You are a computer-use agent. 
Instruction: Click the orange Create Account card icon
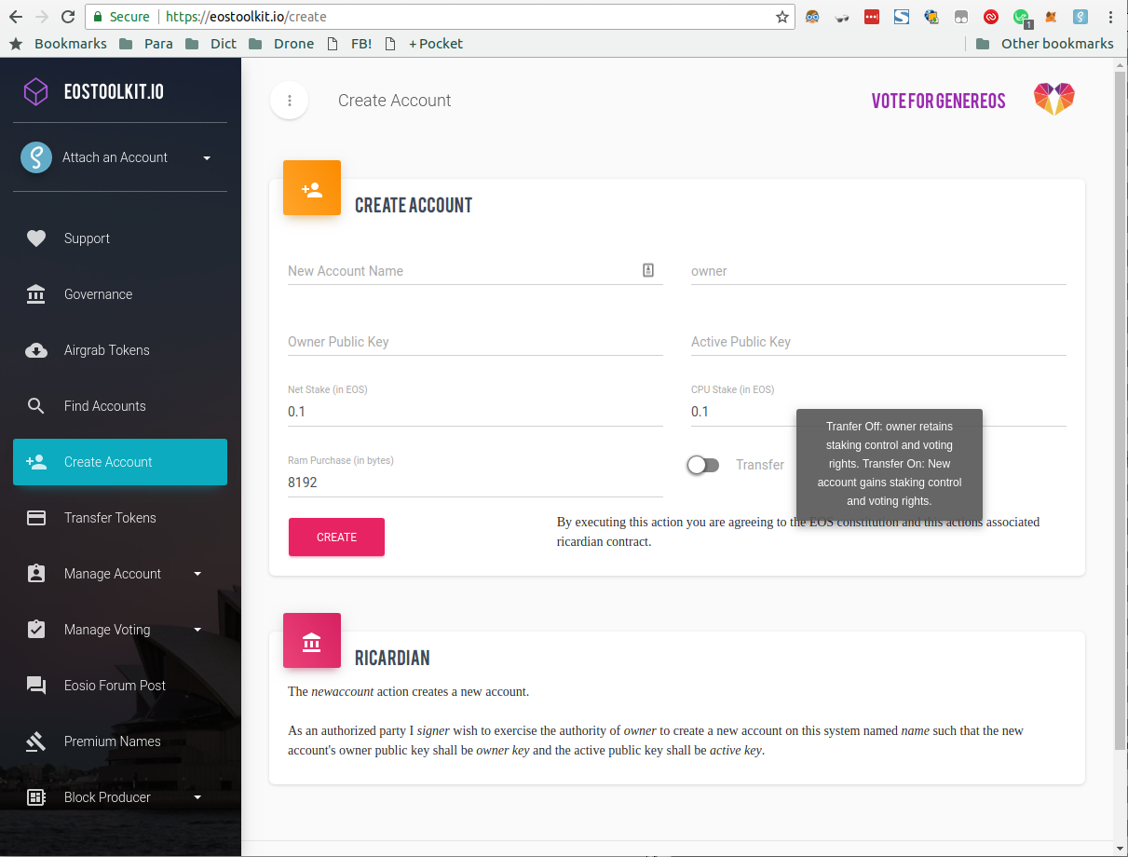coord(312,188)
